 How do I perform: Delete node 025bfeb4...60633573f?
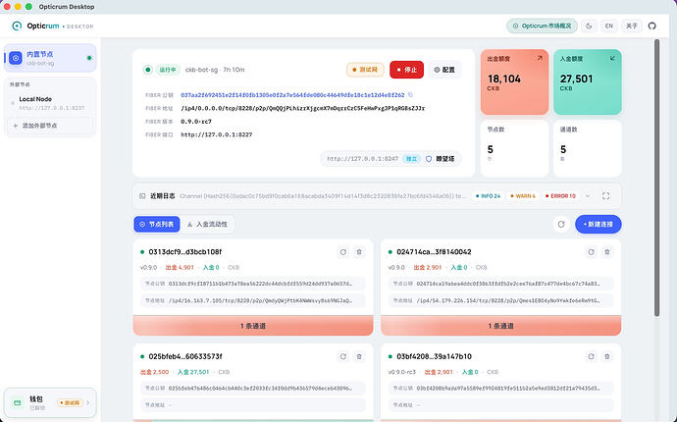(x=359, y=356)
